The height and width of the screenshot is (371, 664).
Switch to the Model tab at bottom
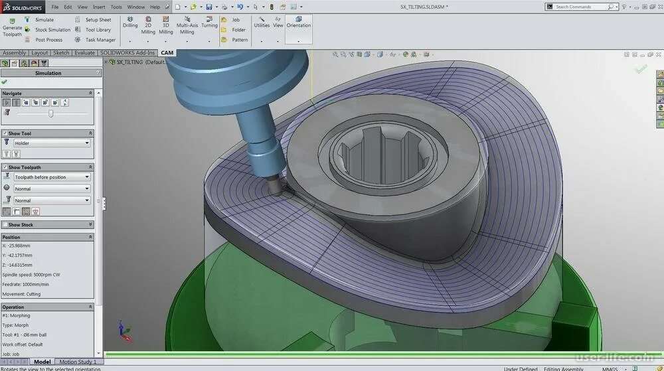coord(42,362)
